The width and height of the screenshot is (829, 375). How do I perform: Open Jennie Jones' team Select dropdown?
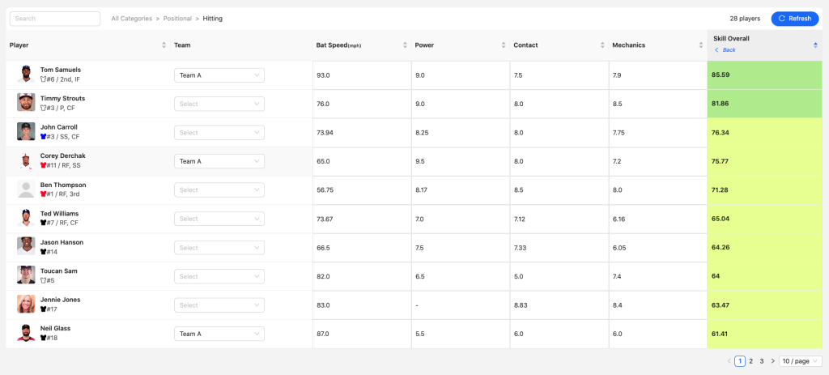(219, 305)
